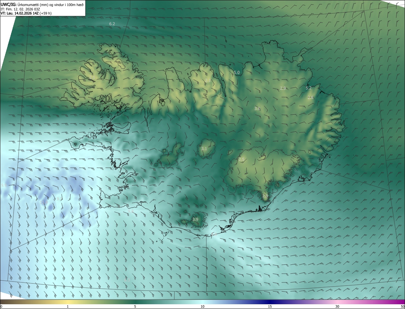Select the 'IT: Fim. 12. 02. 2026 03Z' line

20,9
